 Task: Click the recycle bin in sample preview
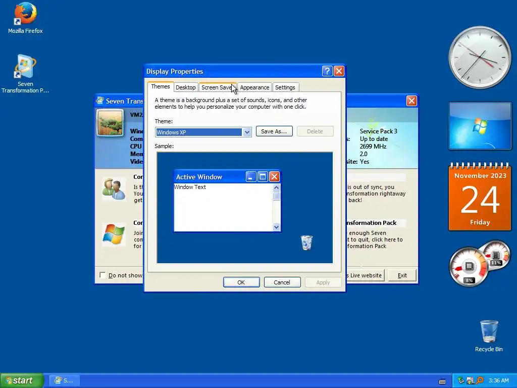click(306, 243)
